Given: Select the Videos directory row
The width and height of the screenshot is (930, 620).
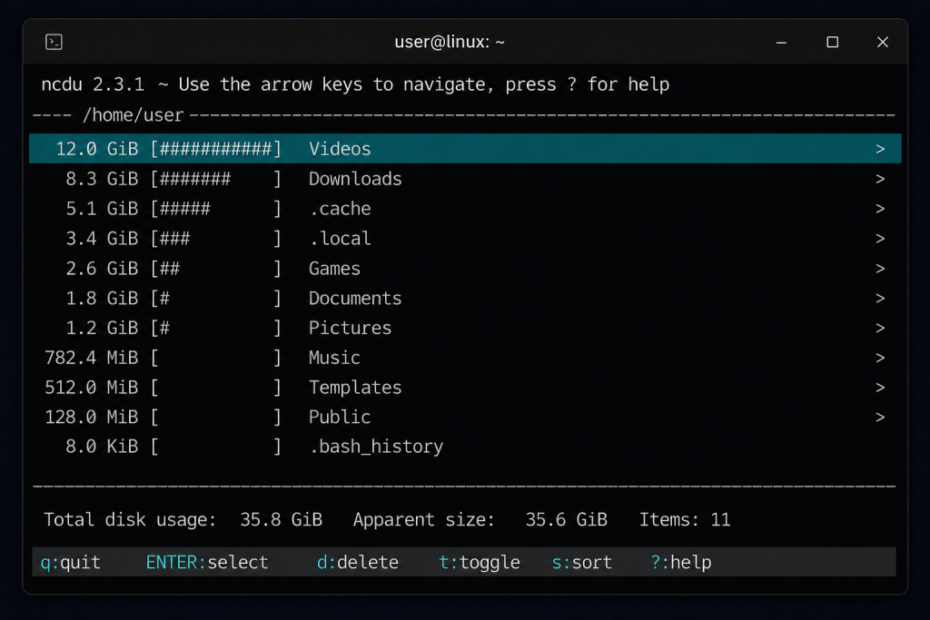Looking at the screenshot, I should [x=465, y=149].
